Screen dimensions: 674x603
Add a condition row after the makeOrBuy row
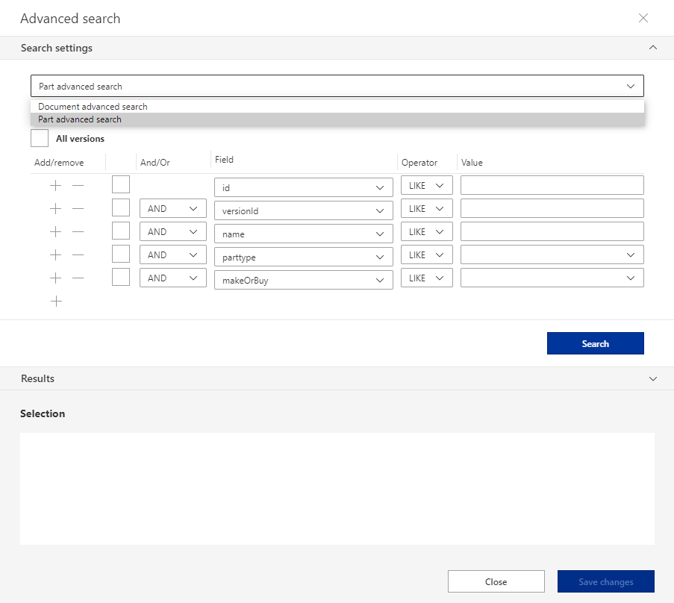tap(55, 278)
